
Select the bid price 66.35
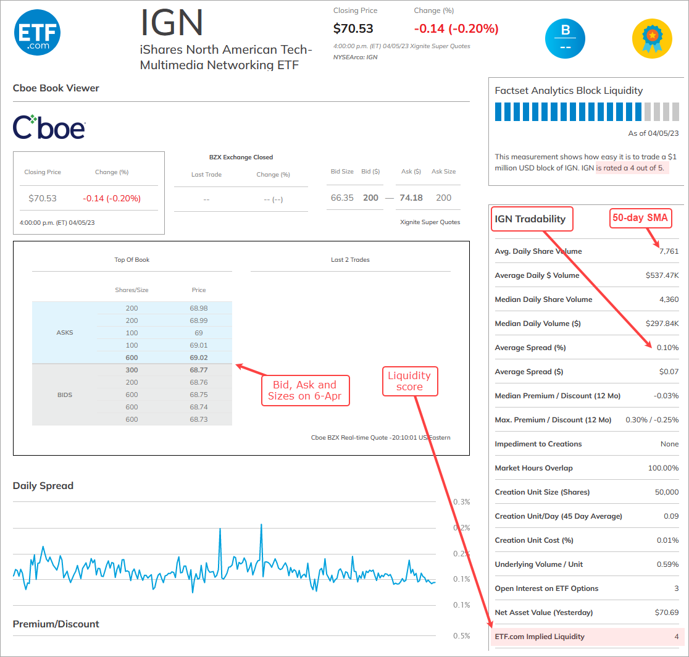tap(342, 198)
